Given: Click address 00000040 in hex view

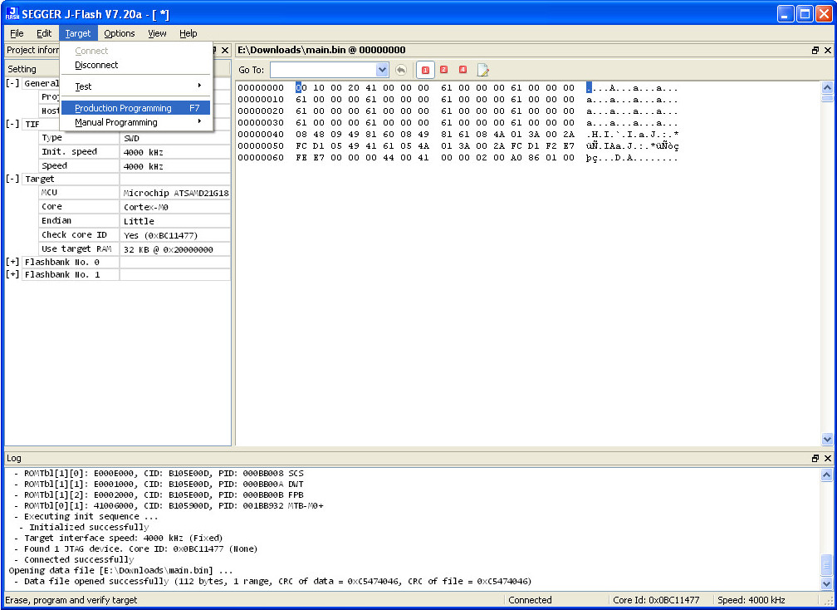Looking at the screenshot, I should pyautogui.click(x=261, y=134).
